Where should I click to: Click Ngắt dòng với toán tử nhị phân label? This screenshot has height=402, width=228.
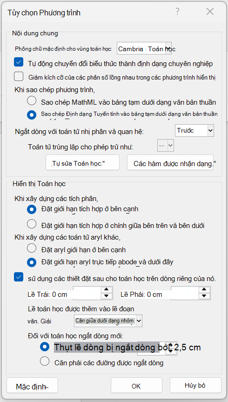coord(79,132)
